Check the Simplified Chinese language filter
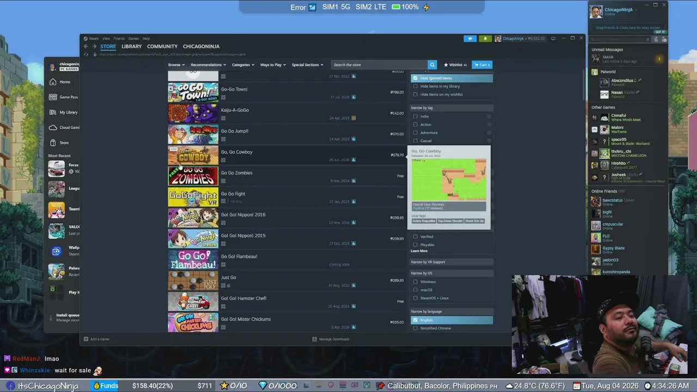Image resolution: width=697 pixels, height=392 pixels. tap(415, 328)
